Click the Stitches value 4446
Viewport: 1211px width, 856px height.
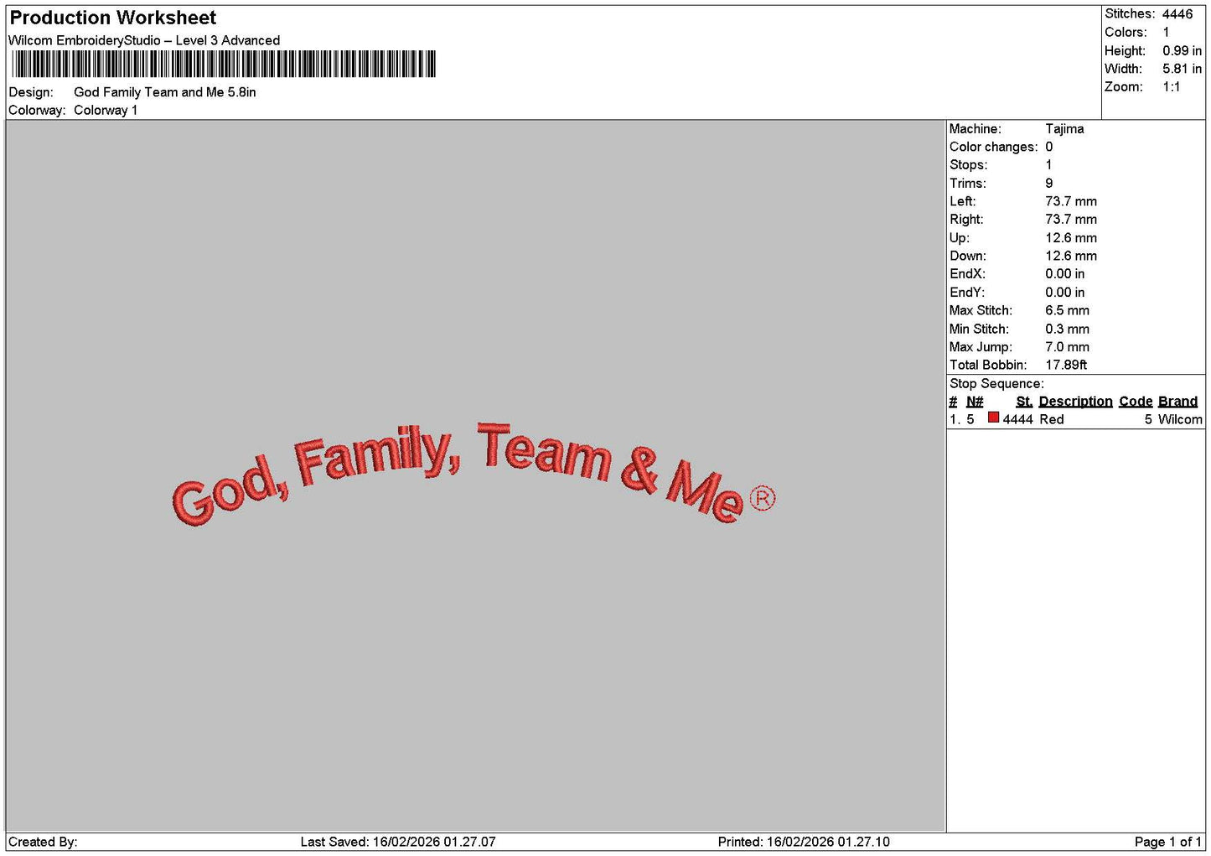coord(1177,14)
